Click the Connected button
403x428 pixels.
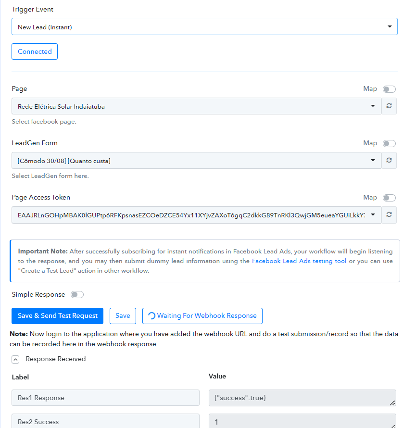pos(35,51)
